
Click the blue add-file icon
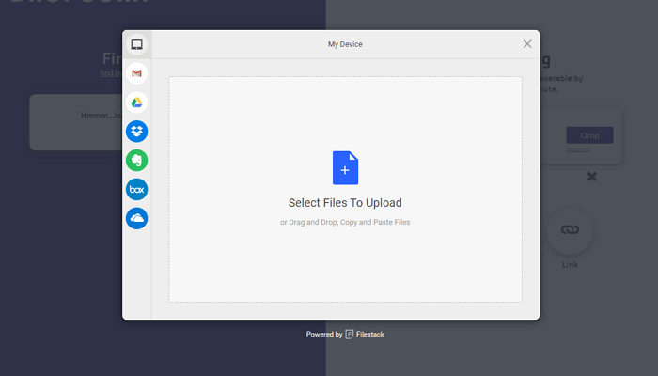coord(345,168)
